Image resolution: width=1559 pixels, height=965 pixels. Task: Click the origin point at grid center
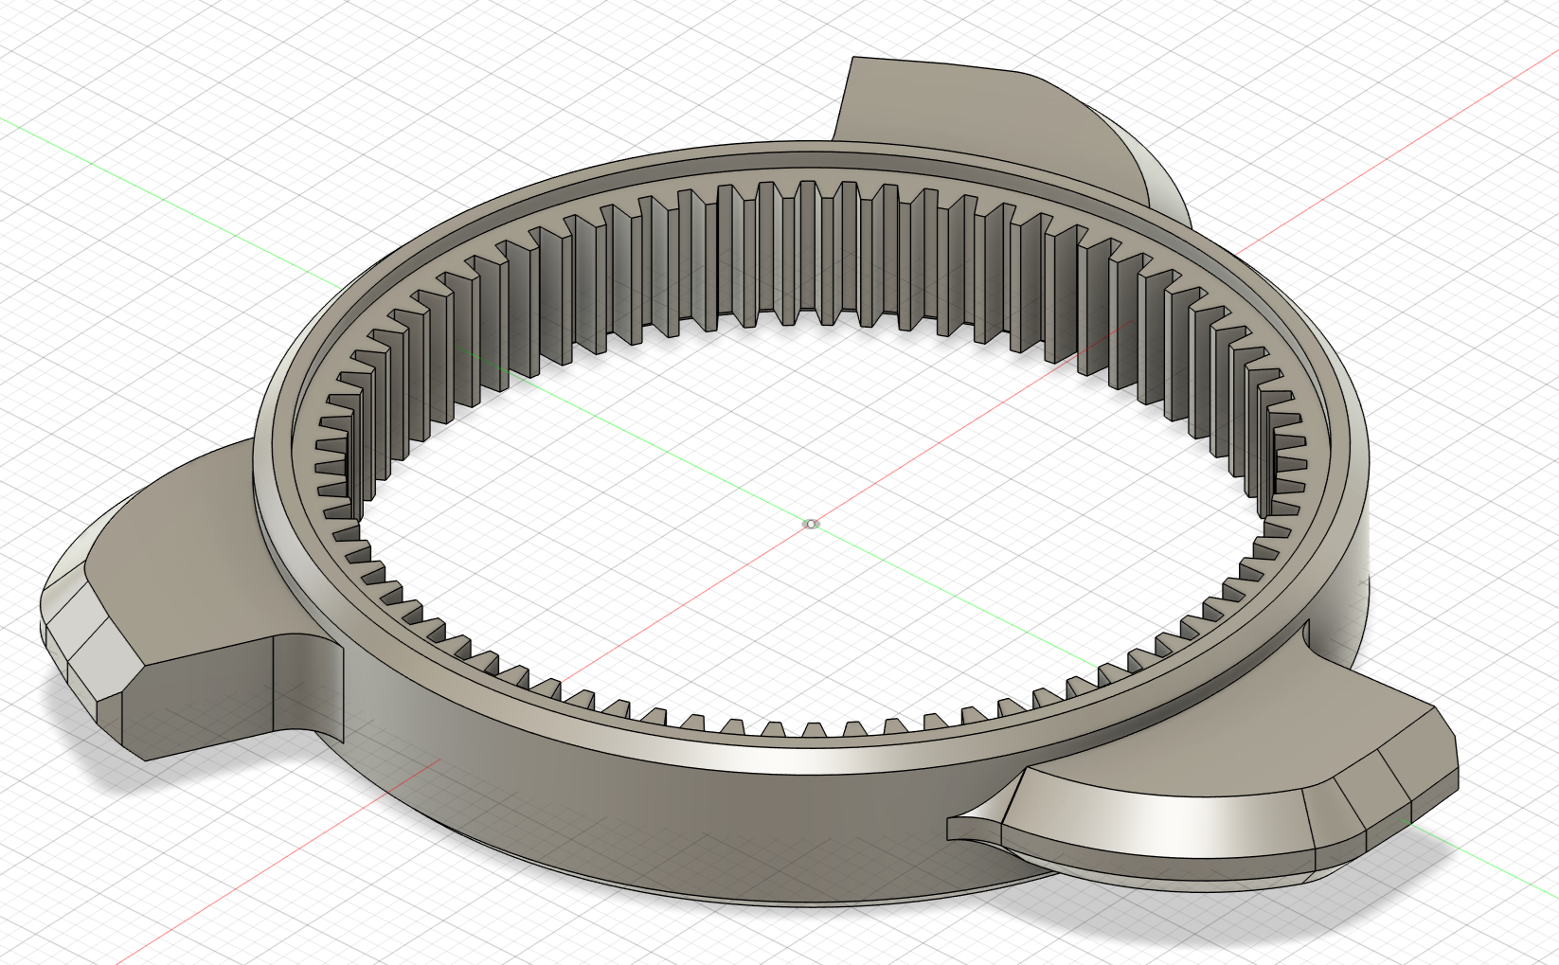click(810, 524)
